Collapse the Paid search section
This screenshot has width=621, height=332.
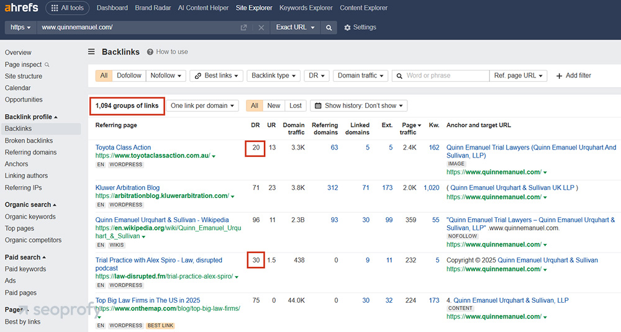(25, 257)
